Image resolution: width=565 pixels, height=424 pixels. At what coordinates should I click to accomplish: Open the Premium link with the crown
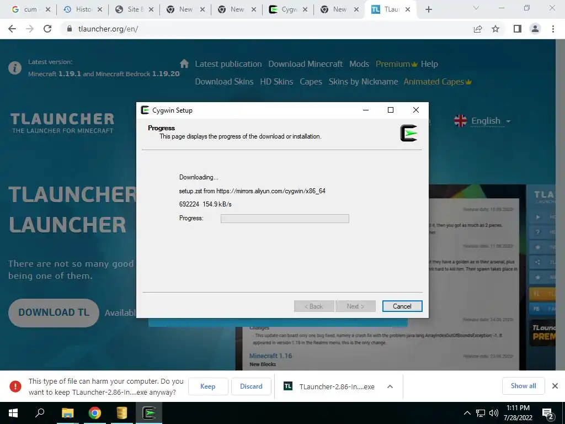point(396,64)
